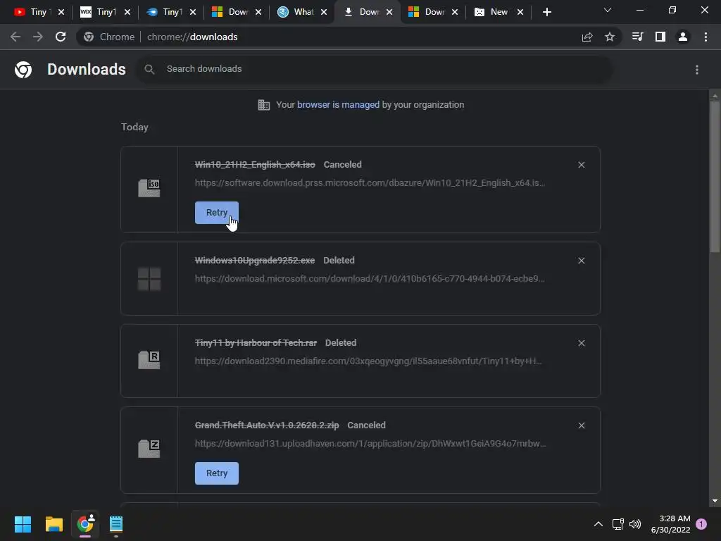Click the ISO file icon
This screenshot has width=721, height=541.
coord(149,188)
